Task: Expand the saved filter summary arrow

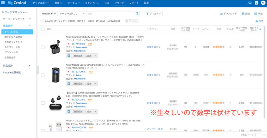Action: point(42,21)
